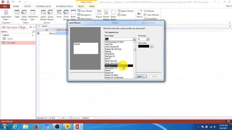The width and height of the screenshot is (232, 130).
Task: Switch to the TABLE tab under Table Tools
Action: (92, 6)
